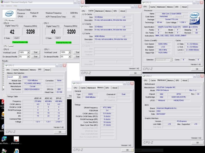This screenshot has height=153, width=205.
Task: Select Cache tab in CPU-Z Memory window
Action: click(83, 88)
